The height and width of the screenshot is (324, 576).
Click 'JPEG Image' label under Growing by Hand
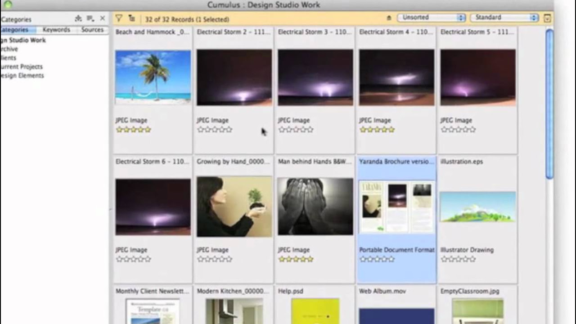[212, 250]
